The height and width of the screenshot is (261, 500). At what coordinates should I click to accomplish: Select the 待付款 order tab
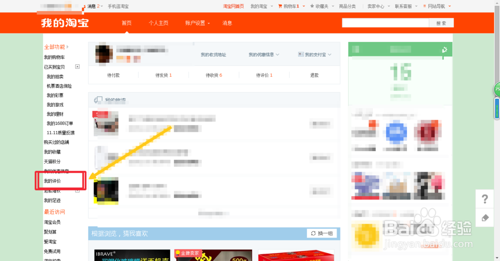[113, 75]
